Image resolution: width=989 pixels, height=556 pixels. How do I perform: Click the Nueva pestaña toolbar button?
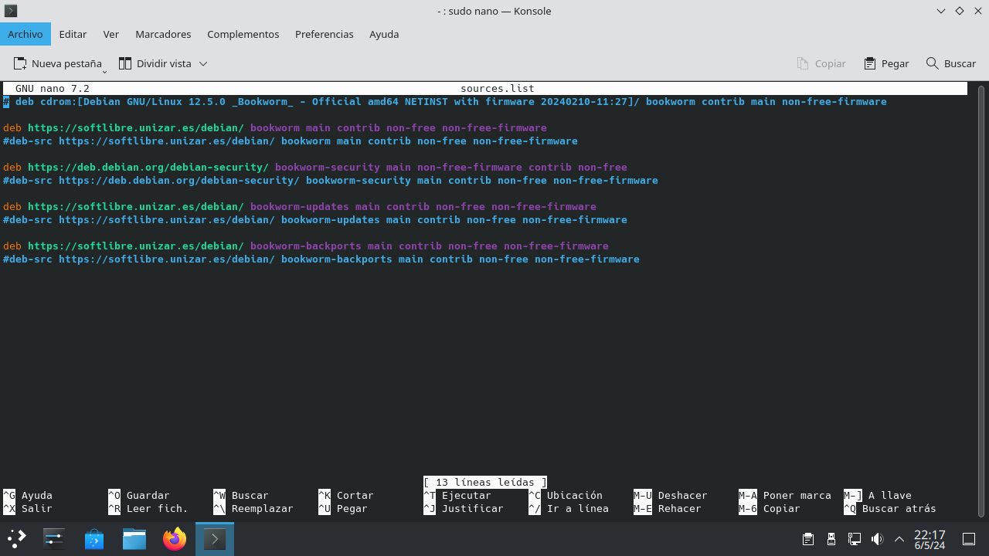[57, 63]
